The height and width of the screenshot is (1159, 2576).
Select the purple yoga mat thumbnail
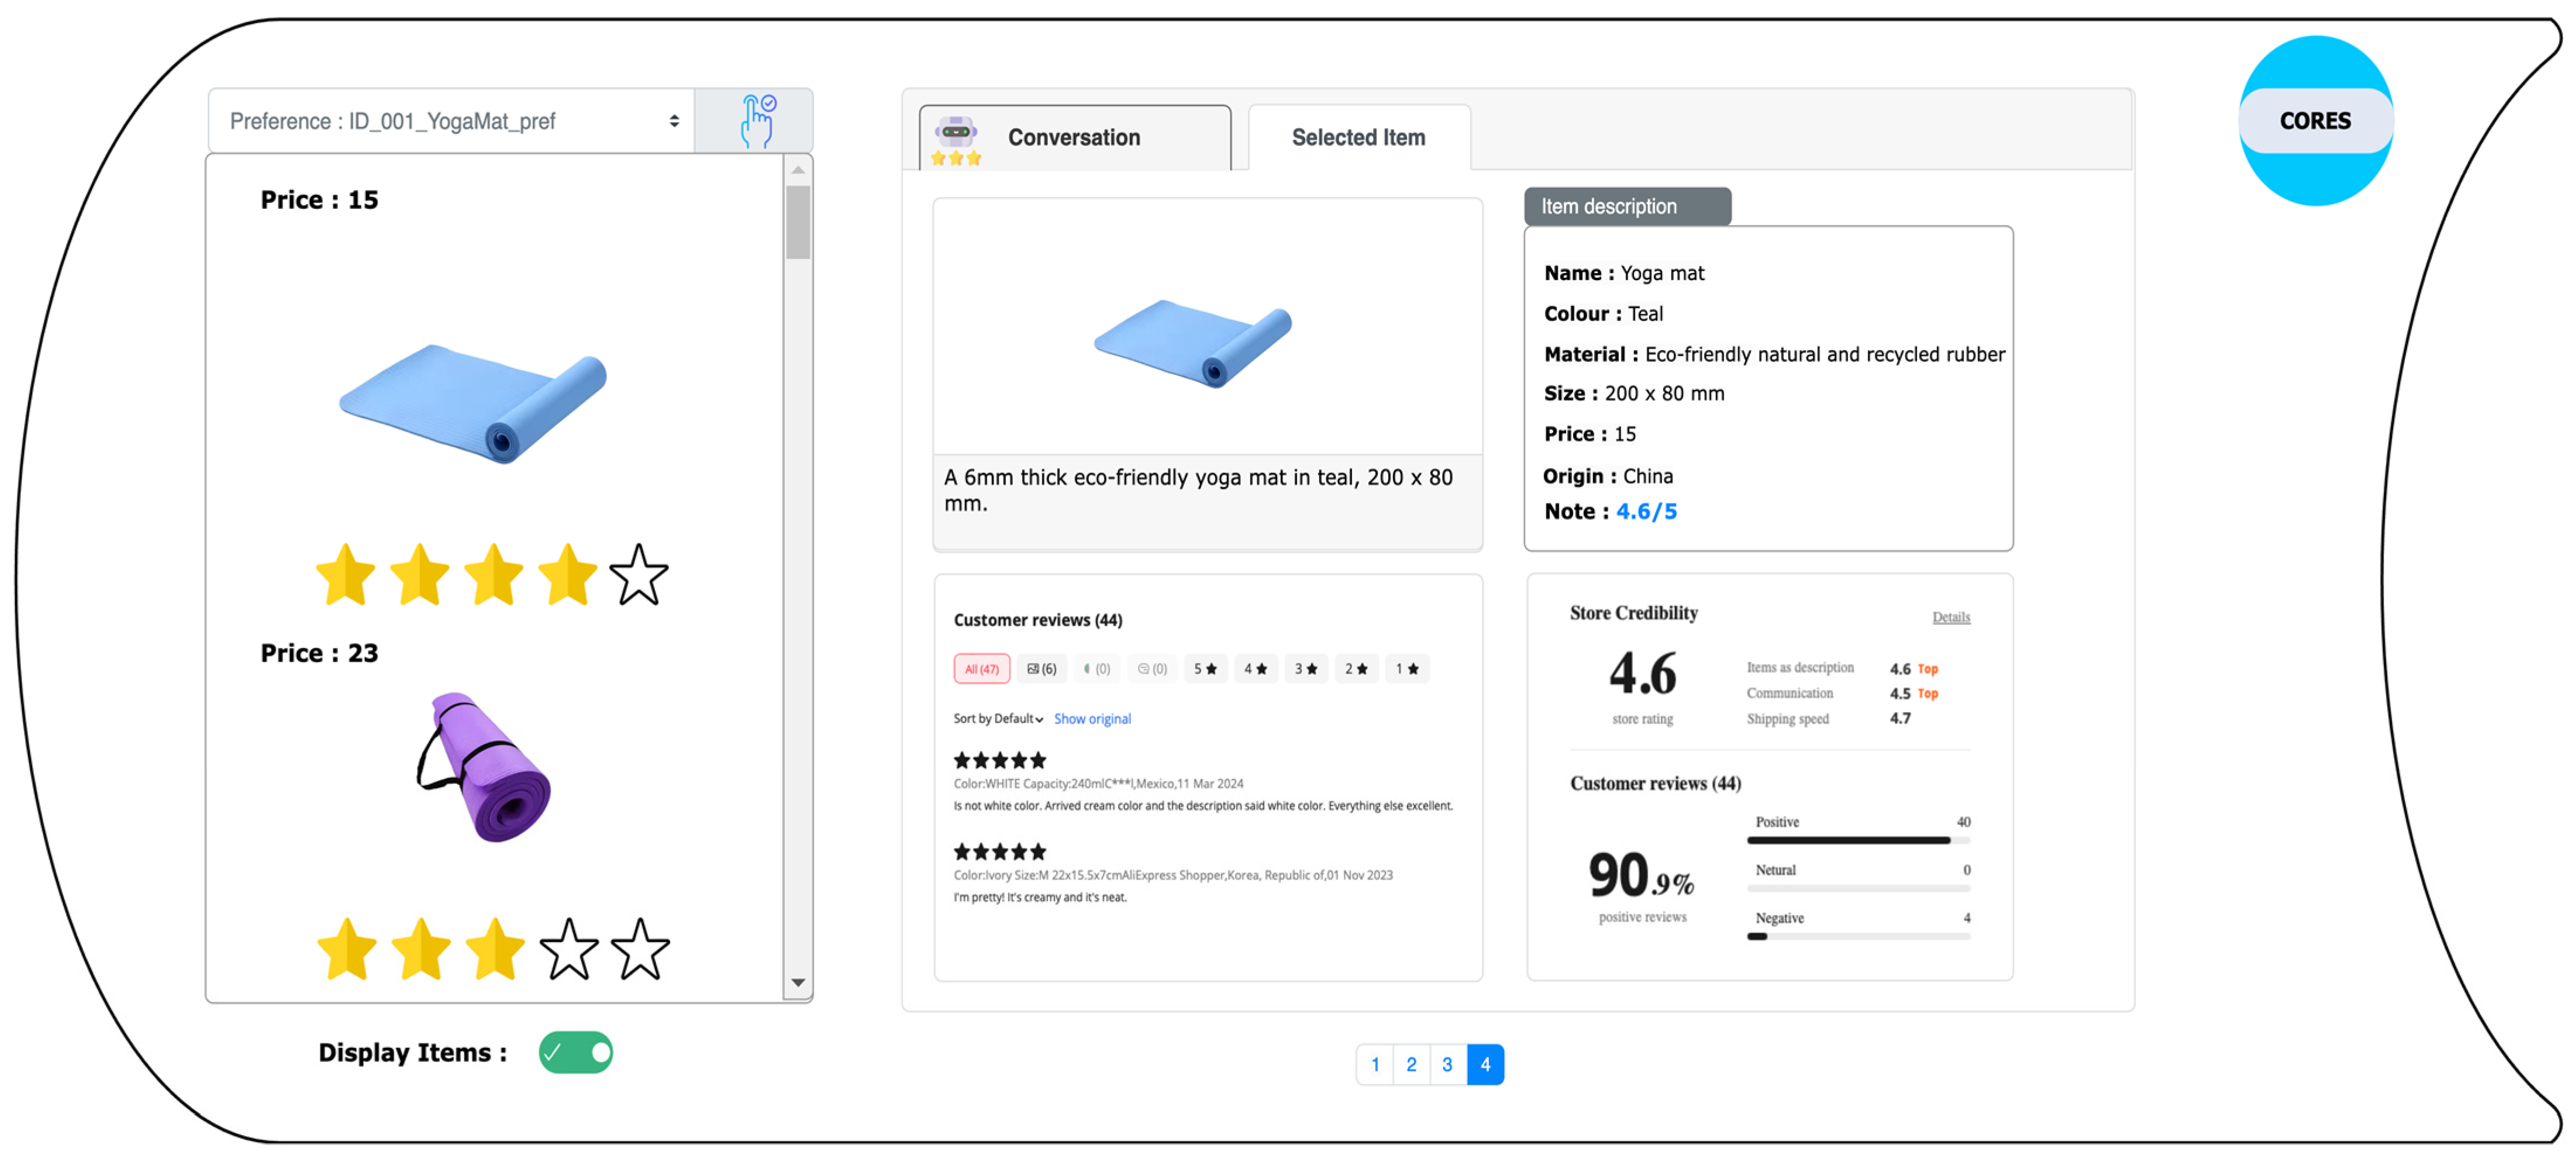coord(485,767)
